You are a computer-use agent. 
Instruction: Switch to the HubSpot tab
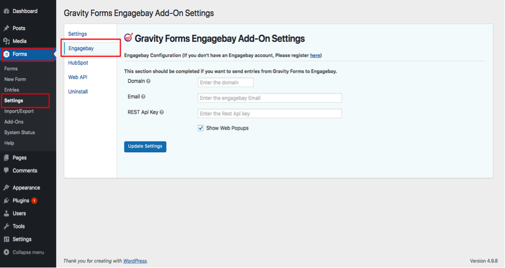[78, 63]
